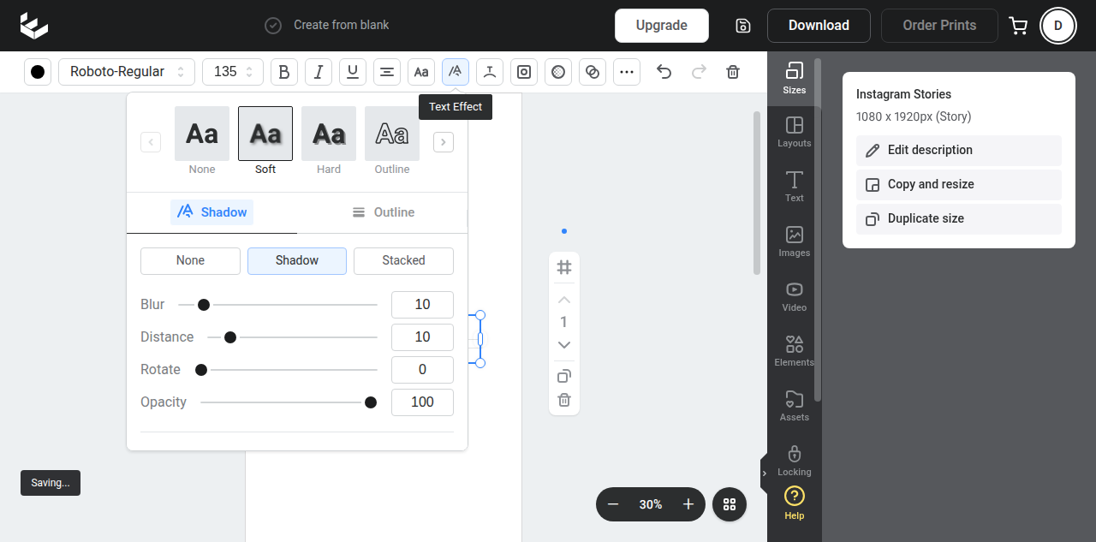The image size is (1096, 542).
Task: Click the save disk icon
Action: [x=743, y=26]
